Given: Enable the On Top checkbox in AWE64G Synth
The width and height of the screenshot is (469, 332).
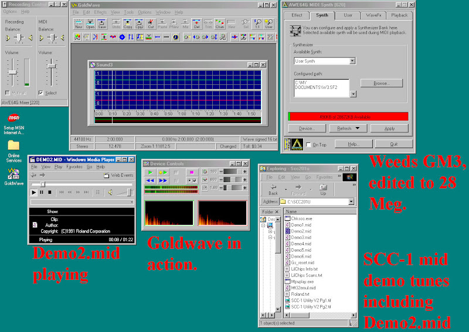Looking at the screenshot, I should coord(309,145).
